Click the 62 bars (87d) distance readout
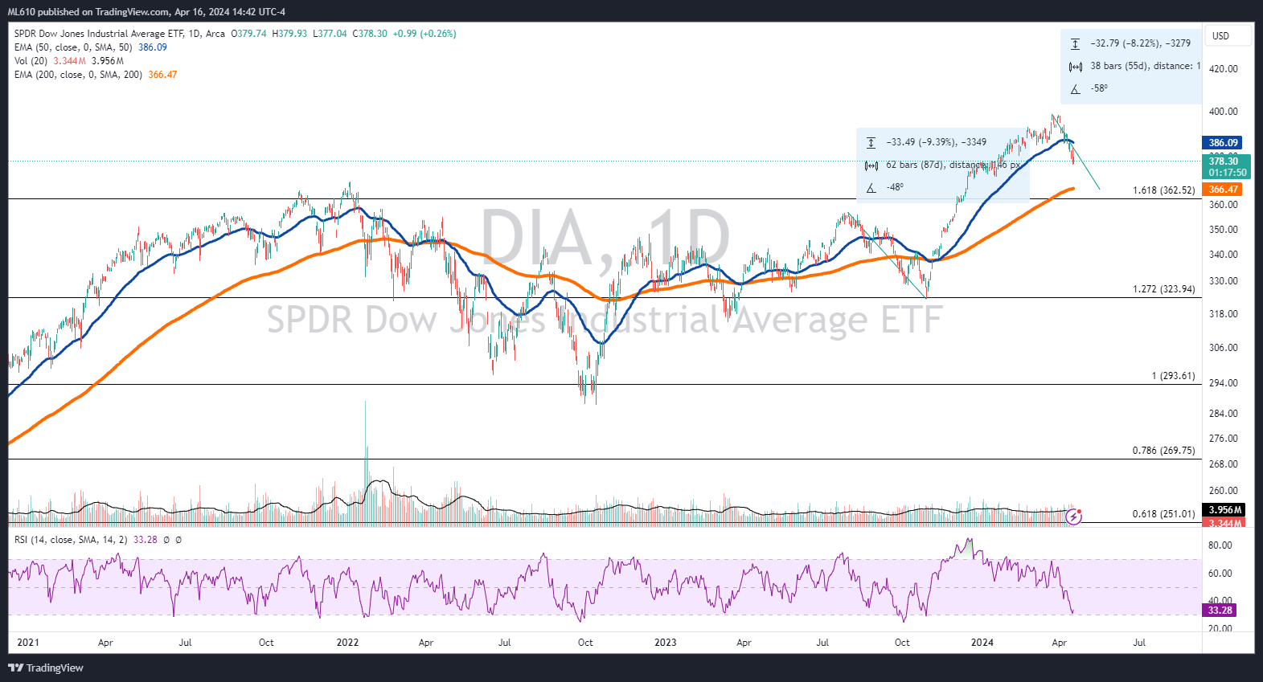The image size is (1263, 682). coord(953,165)
